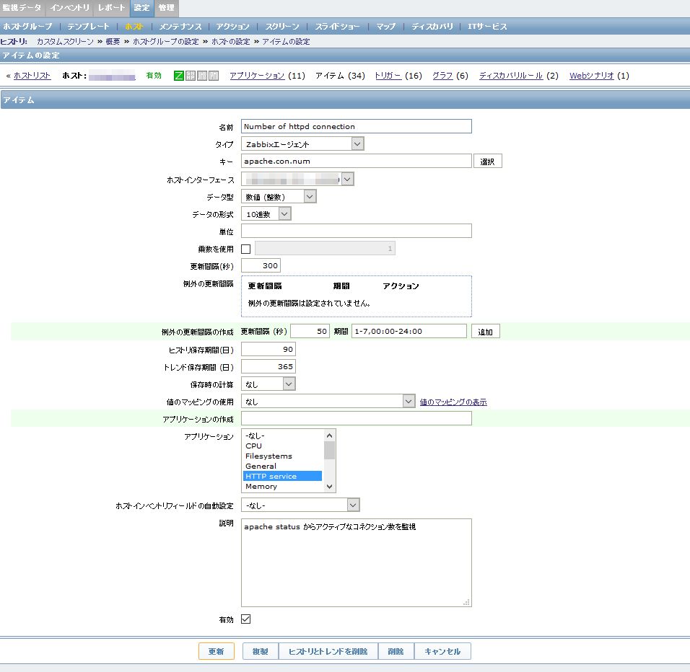Open the ホストインベントリフィールドの自動設定 dropdown
The width and height of the screenshot is (690, 672).
(300, 505)
